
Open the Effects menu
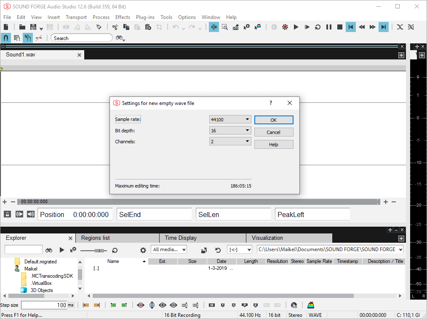click(x=123, y=17)
